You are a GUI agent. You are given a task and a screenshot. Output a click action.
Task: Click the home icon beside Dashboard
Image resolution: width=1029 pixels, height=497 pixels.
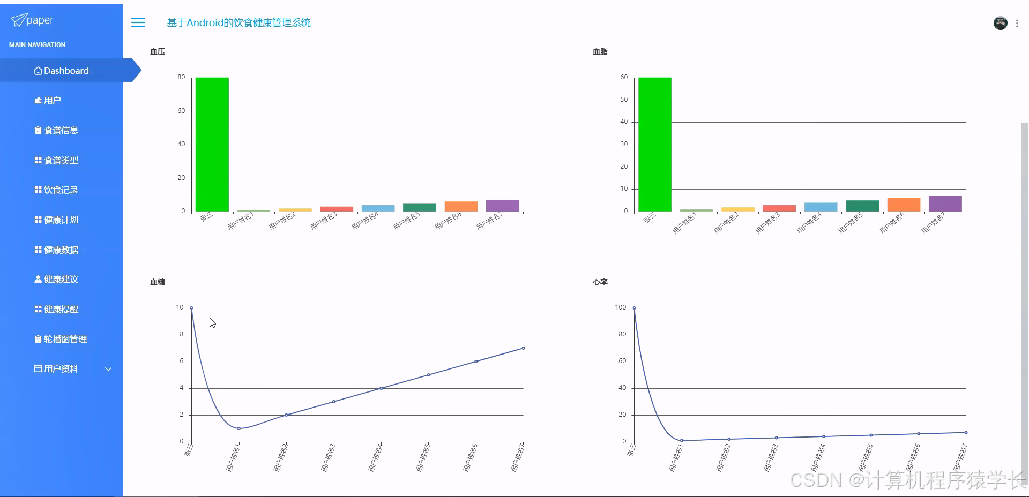38,71
